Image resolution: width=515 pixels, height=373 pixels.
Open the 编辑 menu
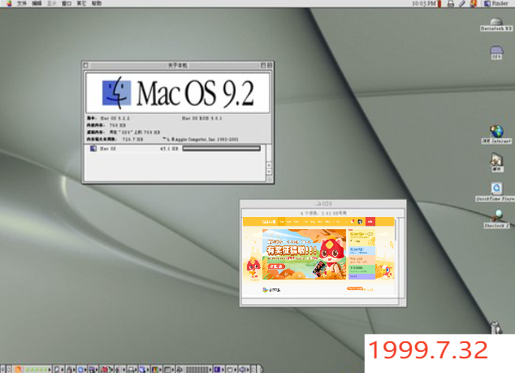click(x=37, y=3)
